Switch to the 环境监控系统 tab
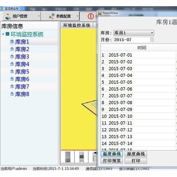The image size is (177, 177). pyautogui.click(x=77, y=25)
